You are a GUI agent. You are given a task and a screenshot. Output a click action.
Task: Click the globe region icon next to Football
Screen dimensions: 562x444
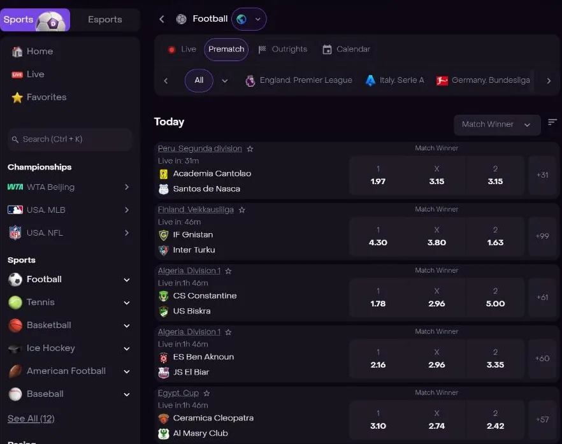pyautogui.click(x=241, y=19)
